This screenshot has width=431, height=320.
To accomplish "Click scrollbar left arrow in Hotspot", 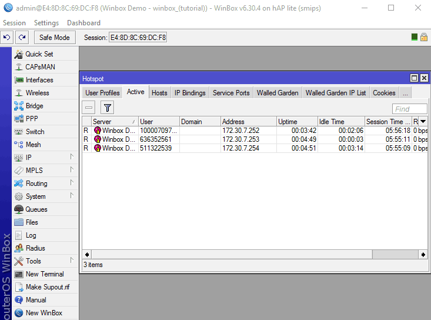I will [x=87, y=255].
